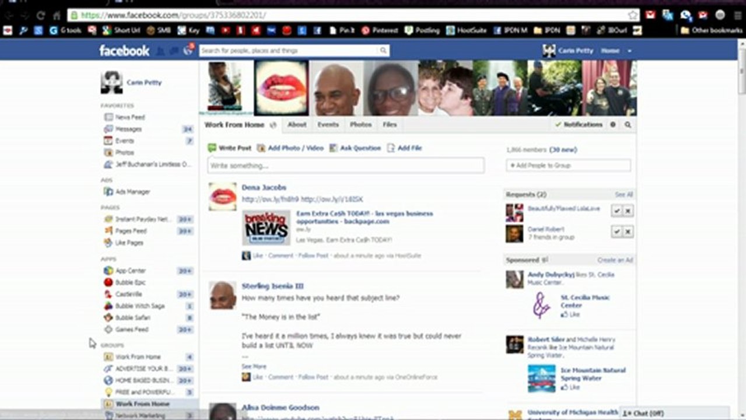Launch Bubble Witch Saga from sidebar
Image resolution: width=746 pixels, height=420 pixels.
coord(139,306)
